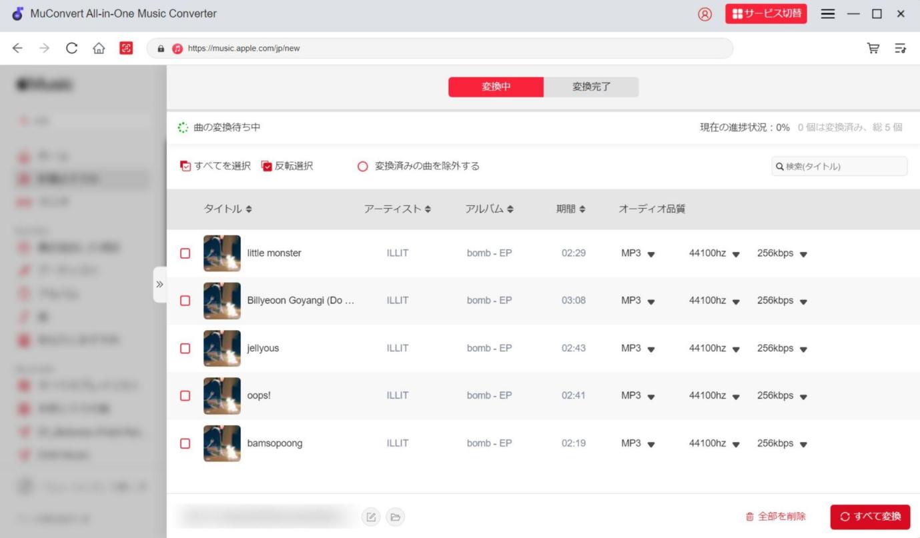Switch to 変換完了 tab

[591, 87]
